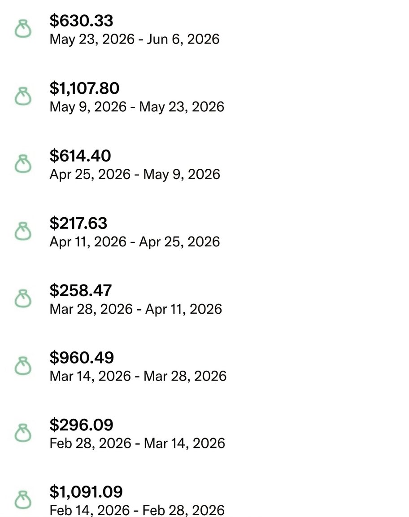The width and height of the screenshot is (409, 517).
Task: View Feb 14, 2026 - Feb 28, 2026 statement
Action: click(x=137, y=510)
